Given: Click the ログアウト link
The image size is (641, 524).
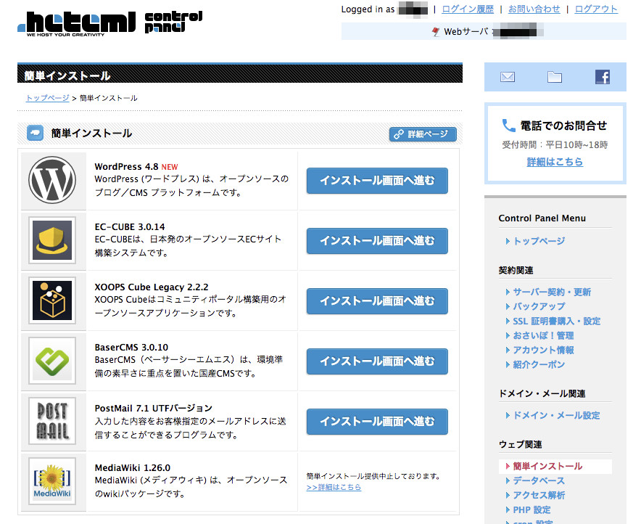Looking at the screenshot, I should click(596, 9).
